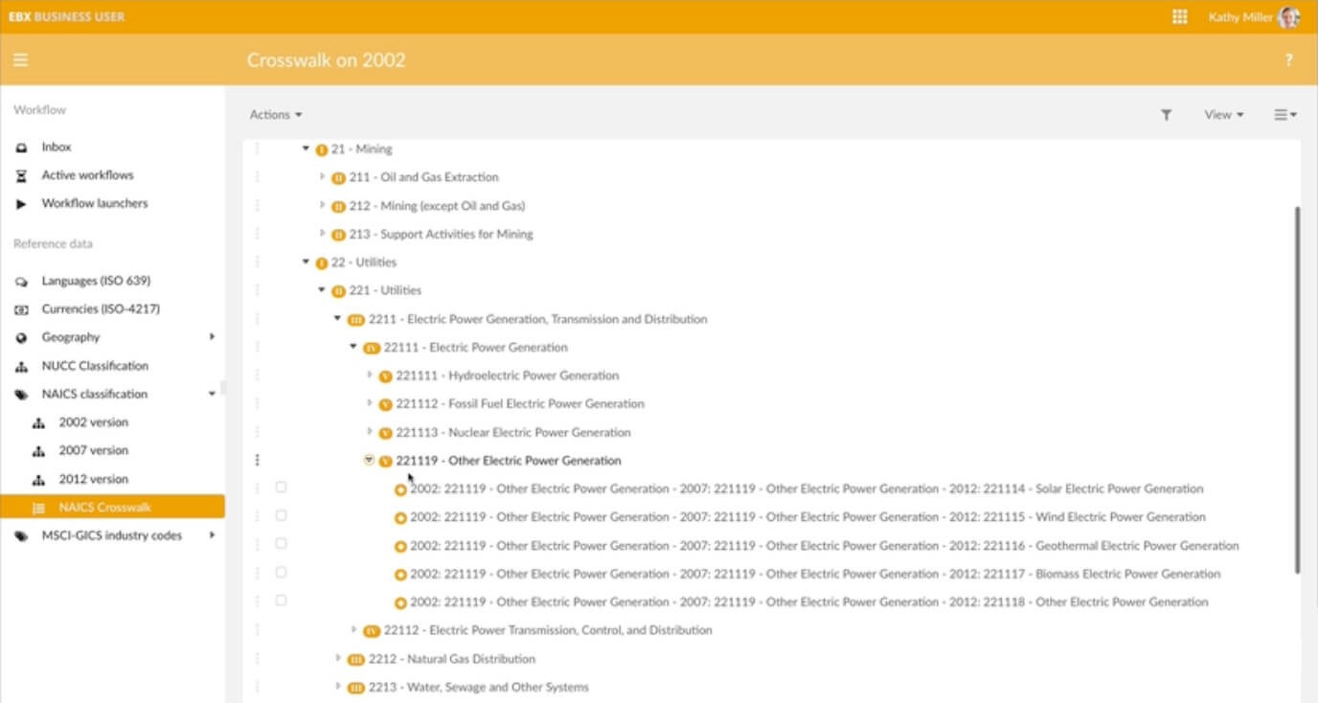This screenshot has width=1318, height=703.
Task: Click the level V badge beside 221111 - Hydroelectric Power Generation
Action: 385,376
